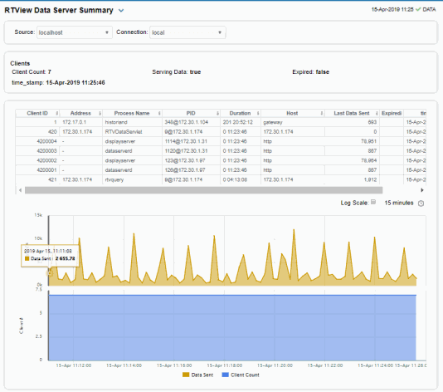This screenshot has width=443, height=392.
Task: Toggle Client Count series in chart legend
Action: coord(241,375)
